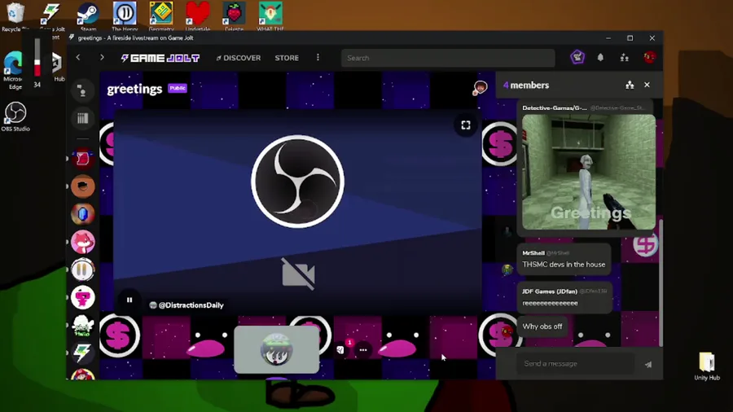Open the quests icon in top bar
Viewport: 733px width, 412px height.
tap(577, 58)
